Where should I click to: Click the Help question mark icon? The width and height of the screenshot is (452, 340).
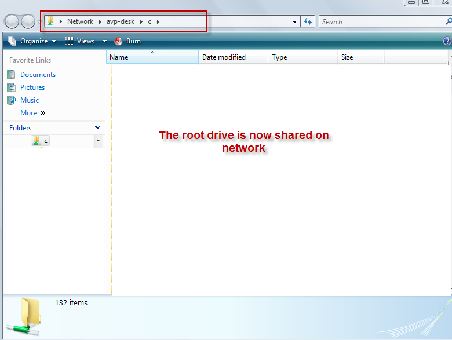(447, 41)
